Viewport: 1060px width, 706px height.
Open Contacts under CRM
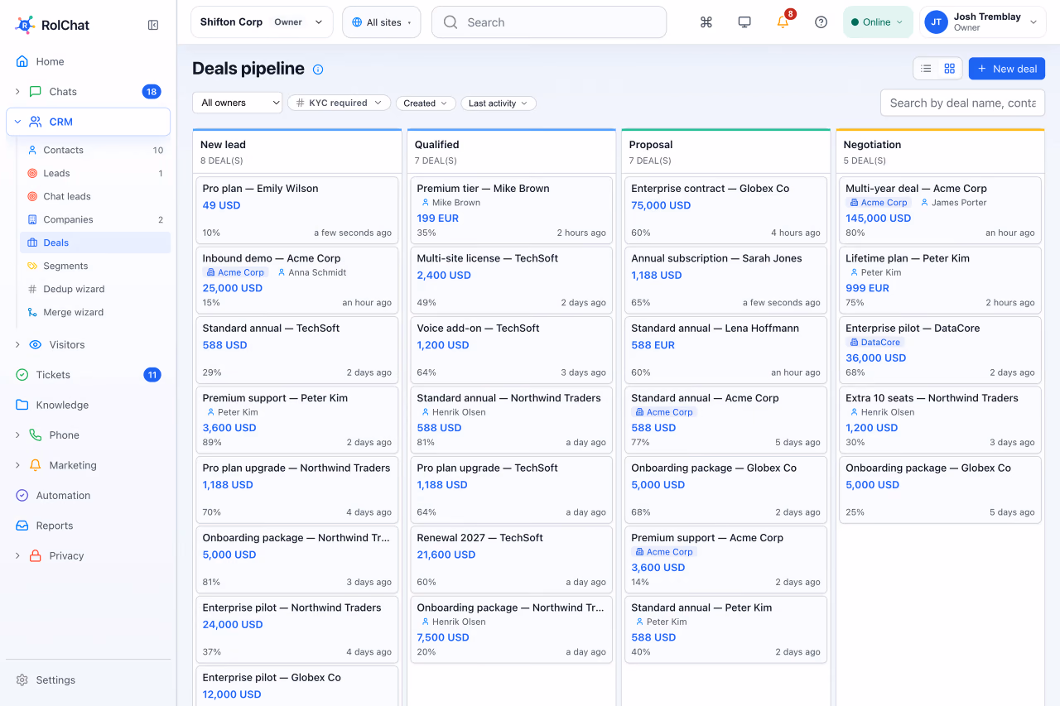click(95, 150)
